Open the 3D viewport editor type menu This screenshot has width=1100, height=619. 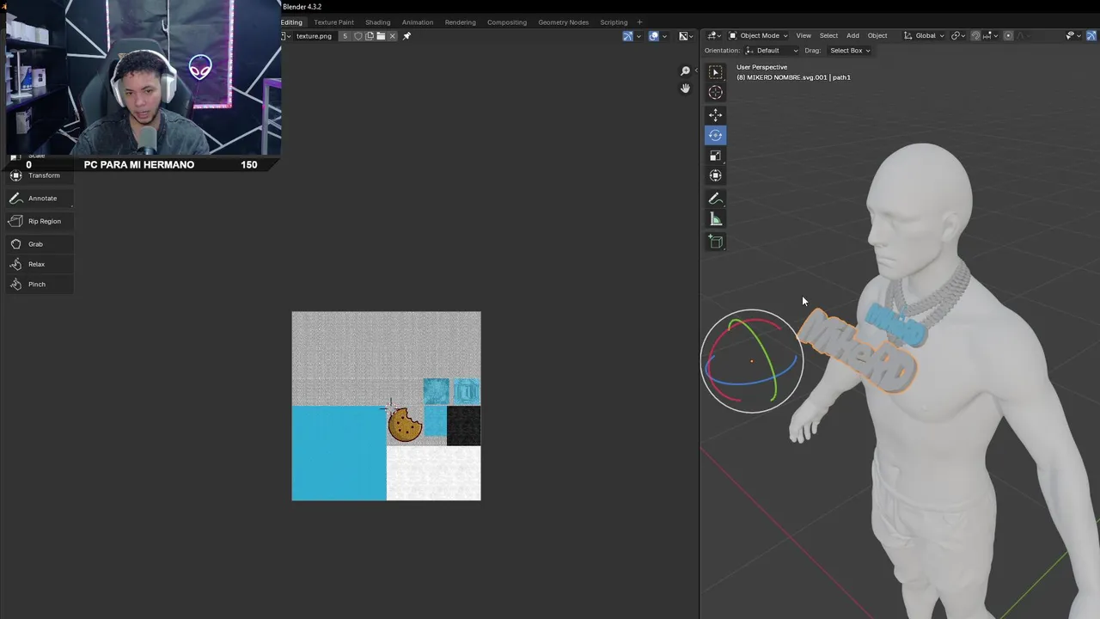tap(714, 36)
